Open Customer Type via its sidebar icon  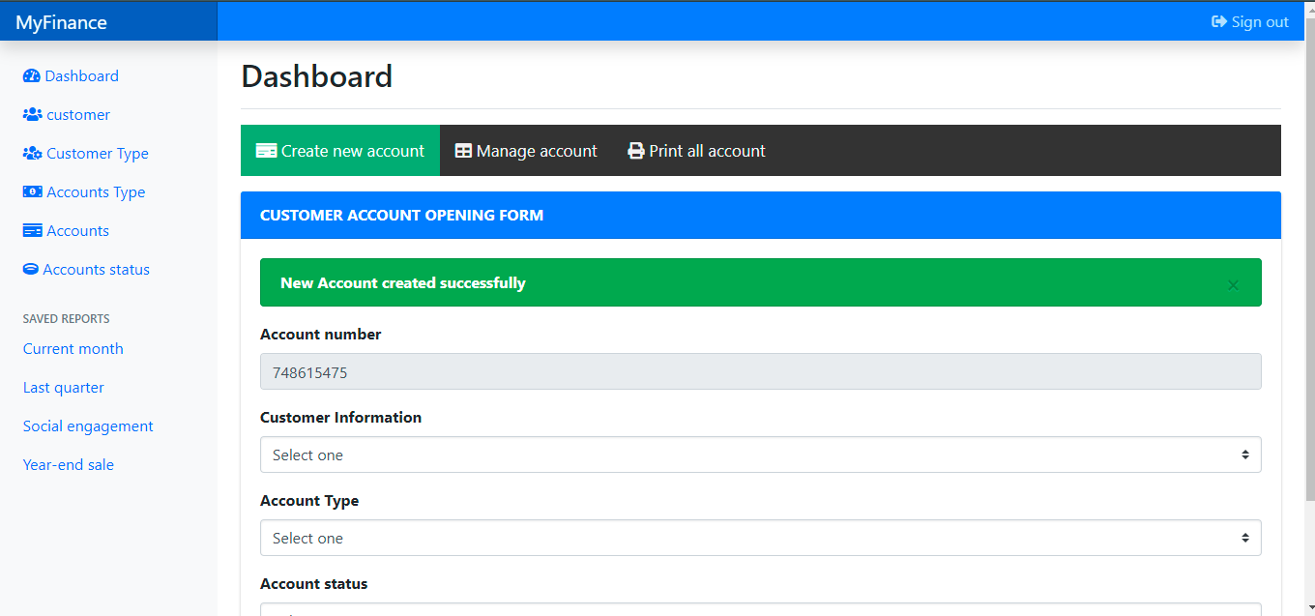(x=31, y=153)
